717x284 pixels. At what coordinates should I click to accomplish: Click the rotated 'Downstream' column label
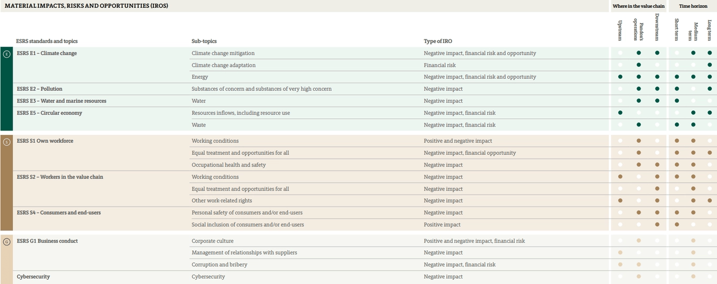(x=657, y=27)
